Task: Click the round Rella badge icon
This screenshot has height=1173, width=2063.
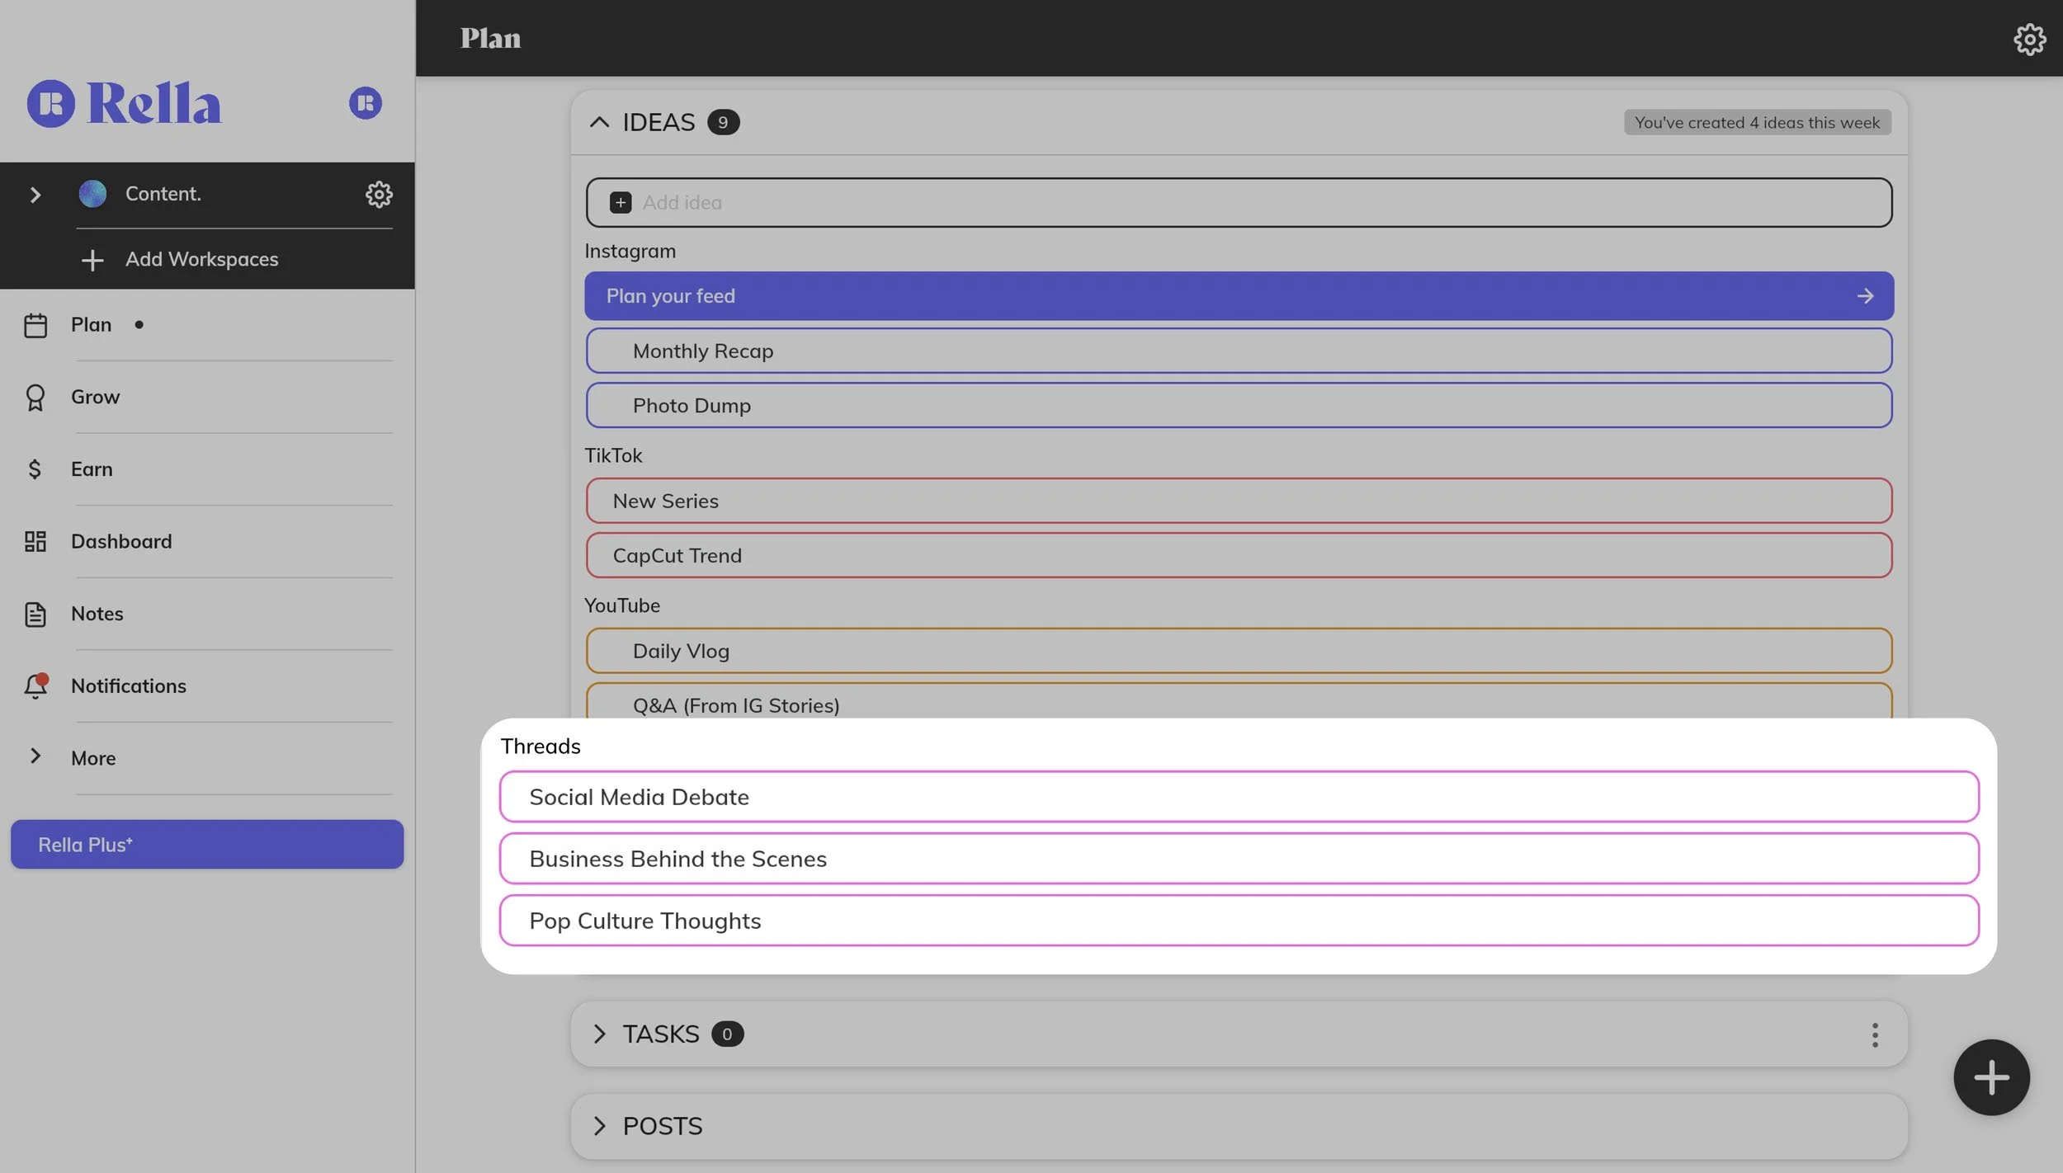Action: click(365, 103)
